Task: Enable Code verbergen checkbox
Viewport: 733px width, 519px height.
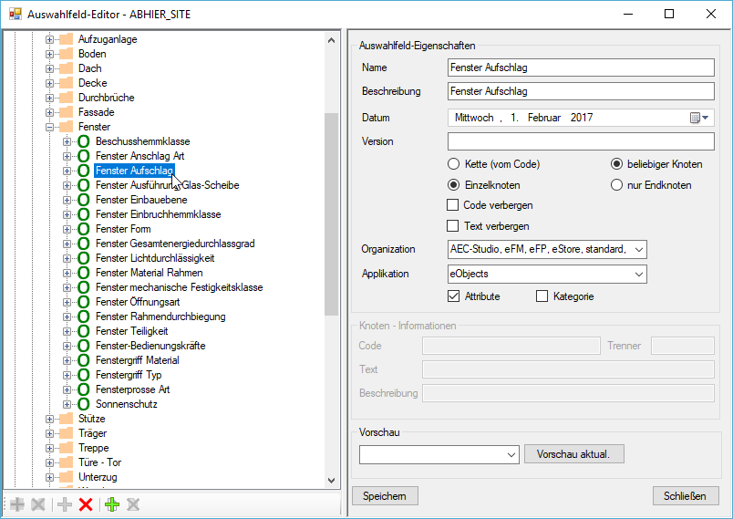Action: click(452, 205)
